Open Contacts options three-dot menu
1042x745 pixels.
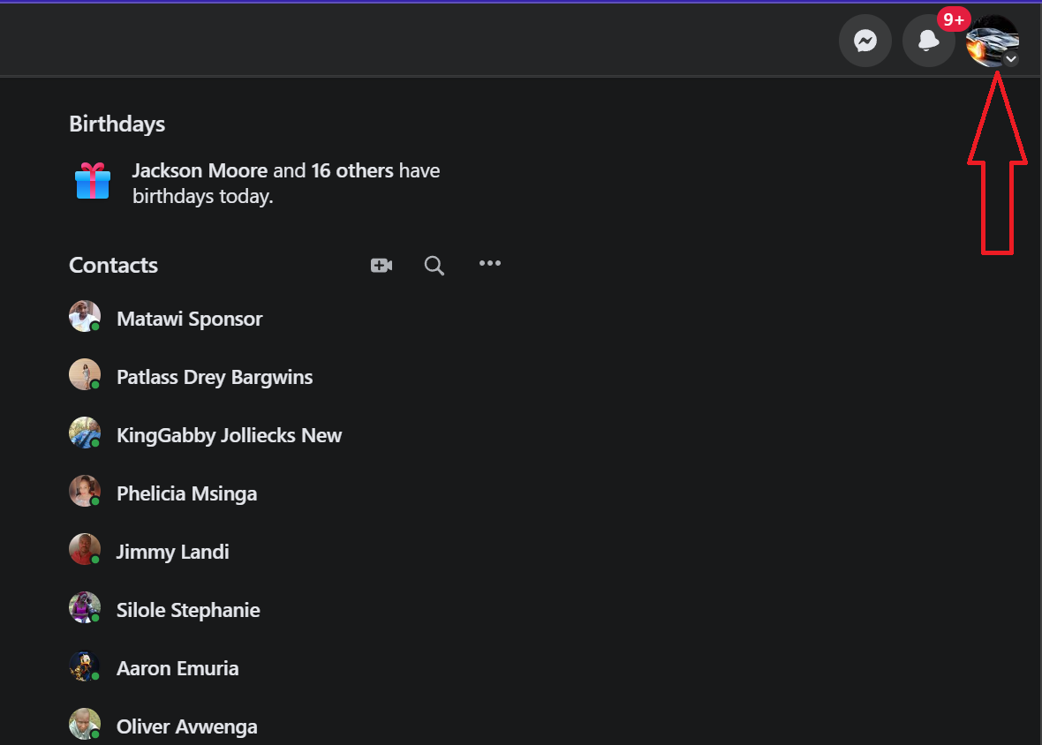(489, 263)
